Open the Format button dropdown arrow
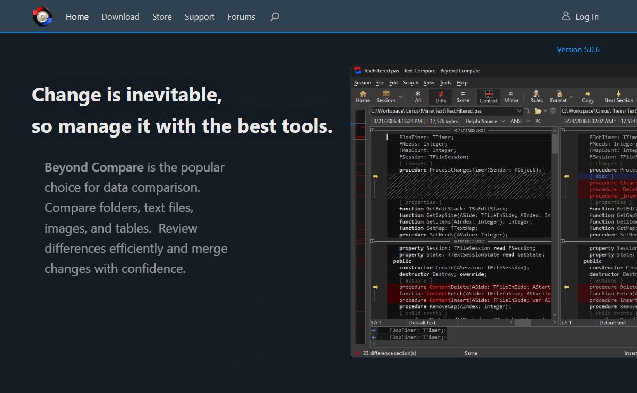This screenshot has width=637, height=393. pos(571,97)
